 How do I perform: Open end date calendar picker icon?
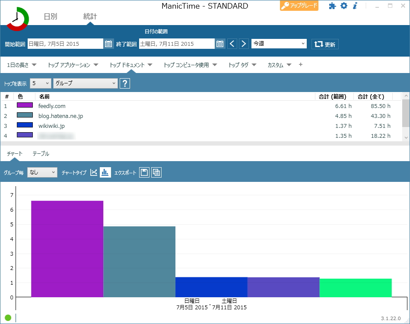coord(220,44)
